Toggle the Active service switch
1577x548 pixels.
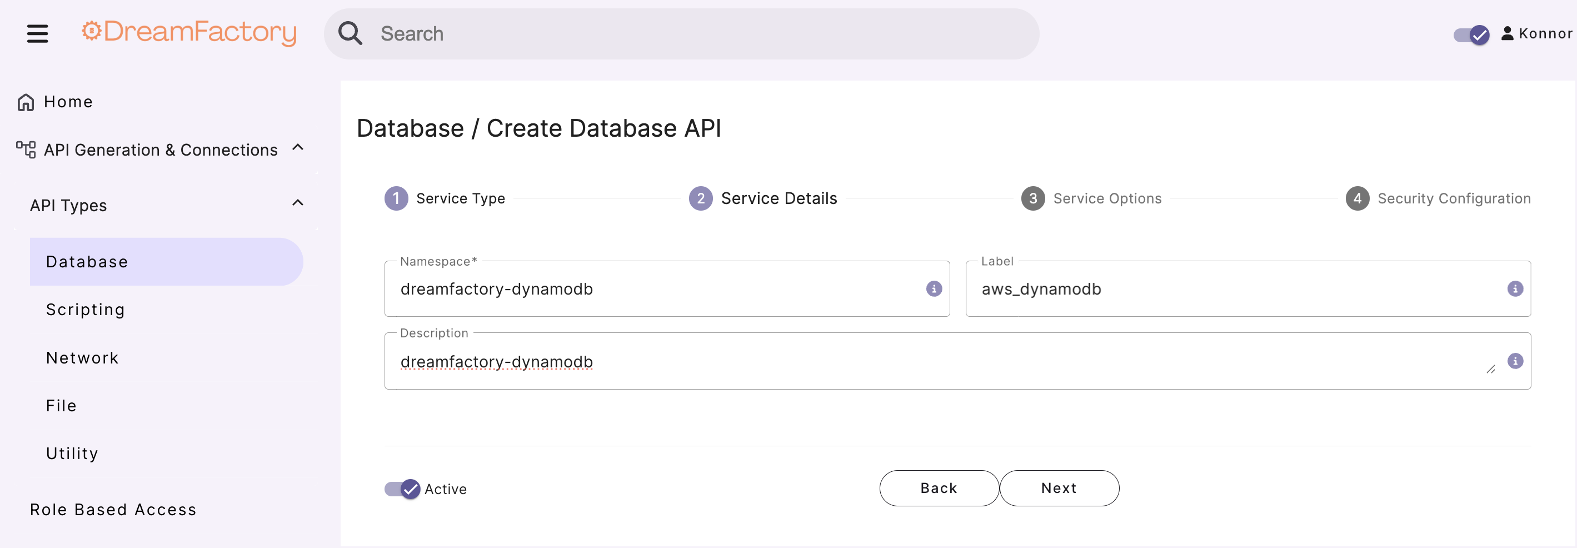point(403,489)
